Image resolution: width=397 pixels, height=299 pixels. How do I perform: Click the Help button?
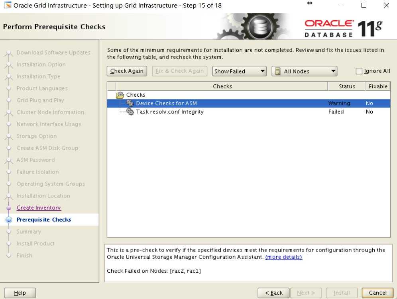point(20,293)
